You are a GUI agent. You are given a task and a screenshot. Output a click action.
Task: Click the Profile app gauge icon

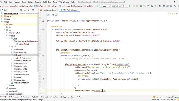148,6
